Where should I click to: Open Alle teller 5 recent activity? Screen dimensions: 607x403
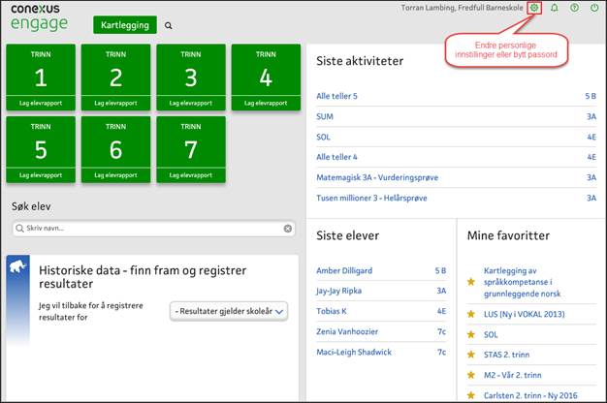point(337,97)
